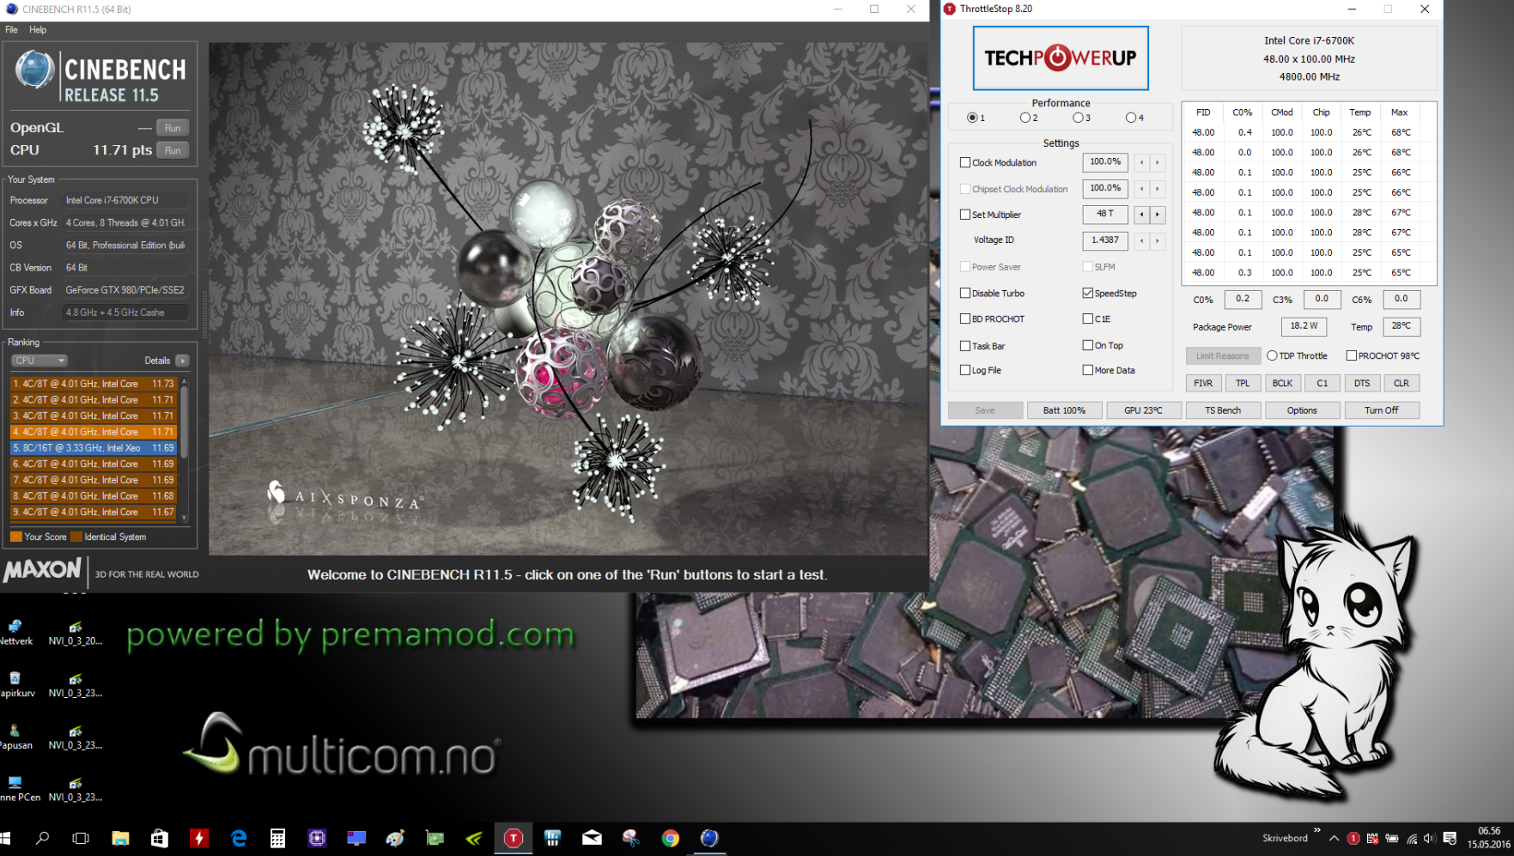Click the Info field in Cinebench
The width and height of the screenshot is (1514, 856).
point(126,313)
